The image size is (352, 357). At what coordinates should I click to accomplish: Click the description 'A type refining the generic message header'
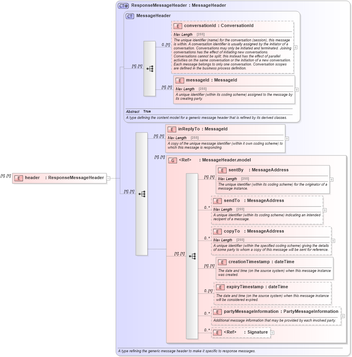[x=187, y=351]
